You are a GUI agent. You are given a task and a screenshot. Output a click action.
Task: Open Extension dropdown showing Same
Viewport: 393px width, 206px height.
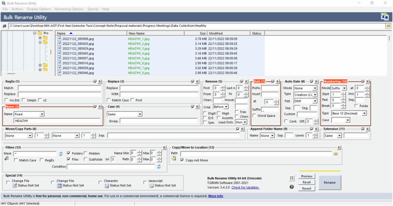[332, 135]
